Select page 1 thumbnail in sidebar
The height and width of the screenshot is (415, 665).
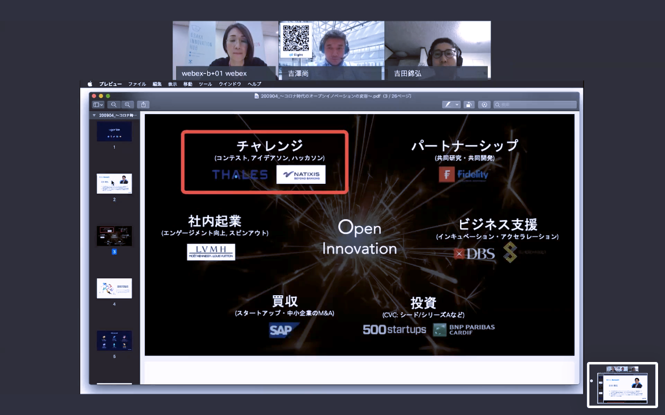[114, 131]
